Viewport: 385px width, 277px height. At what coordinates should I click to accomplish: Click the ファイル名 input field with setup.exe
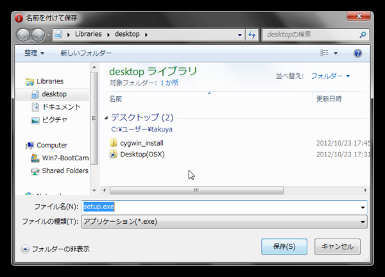click(x=221, y=207)
